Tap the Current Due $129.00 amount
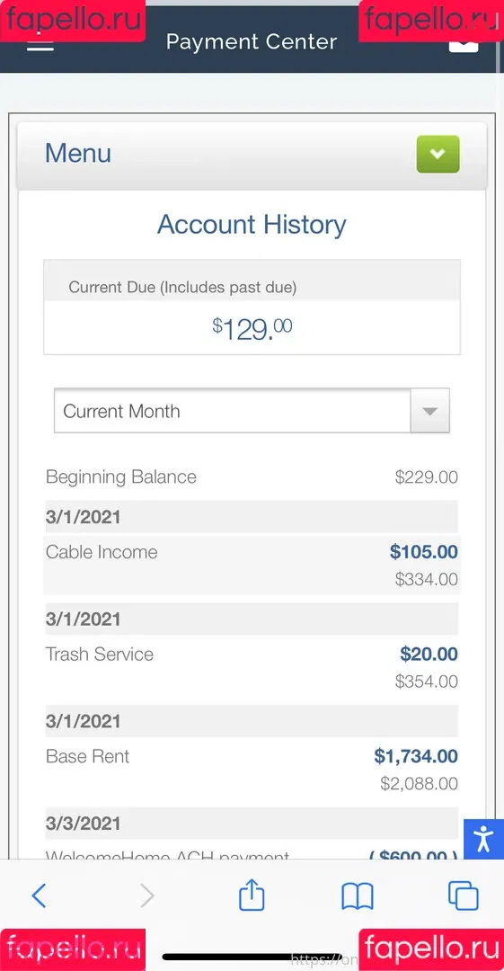This screenshot has width=504, height=971. point(252,327)
